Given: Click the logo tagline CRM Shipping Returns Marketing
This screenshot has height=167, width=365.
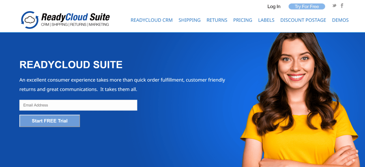Looking at the screenshot, I should [x=75, y=24].
